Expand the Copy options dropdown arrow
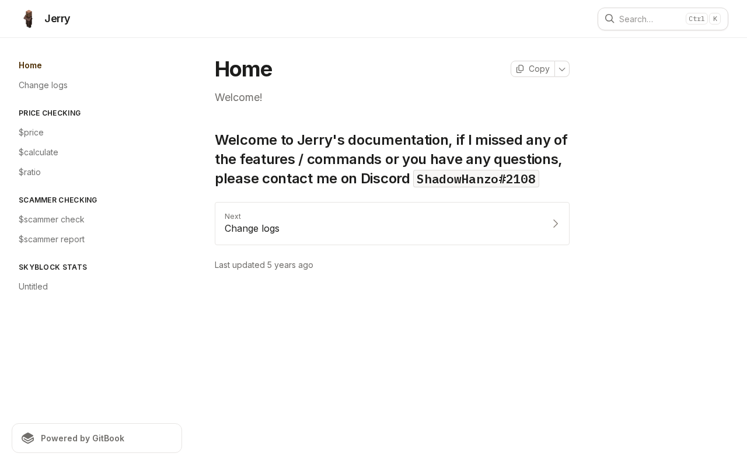 click(x=562, y=69)
